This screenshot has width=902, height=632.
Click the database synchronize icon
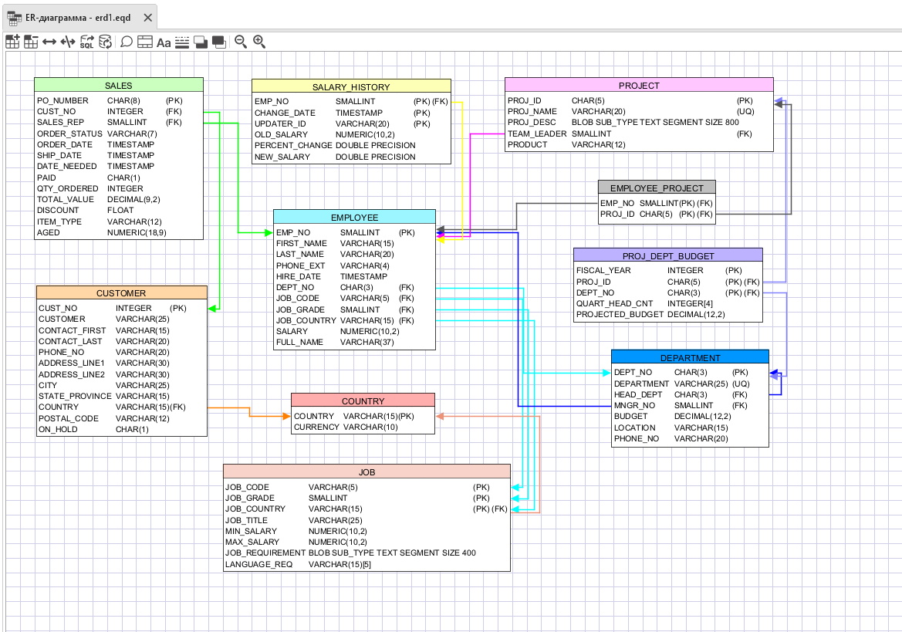(105, 42)
